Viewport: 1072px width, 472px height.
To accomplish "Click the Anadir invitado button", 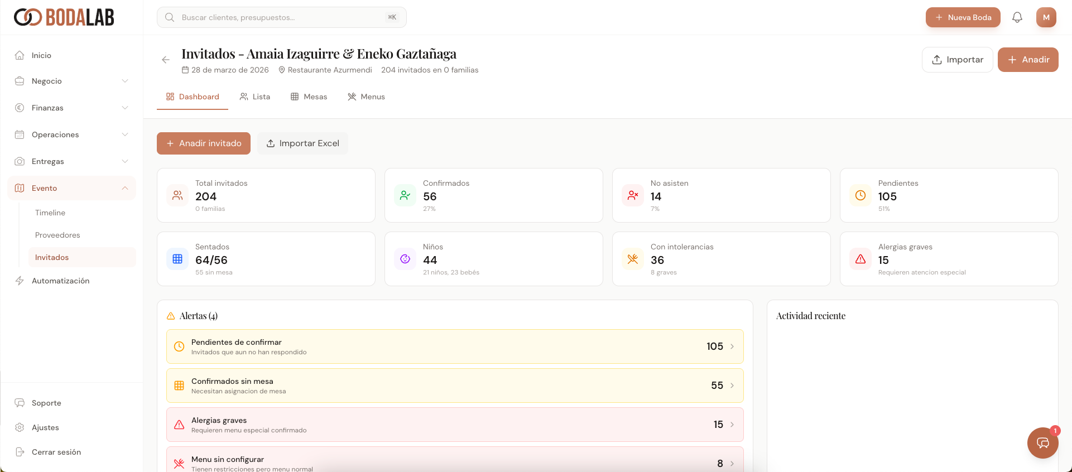I will click(x=204, y=143).
